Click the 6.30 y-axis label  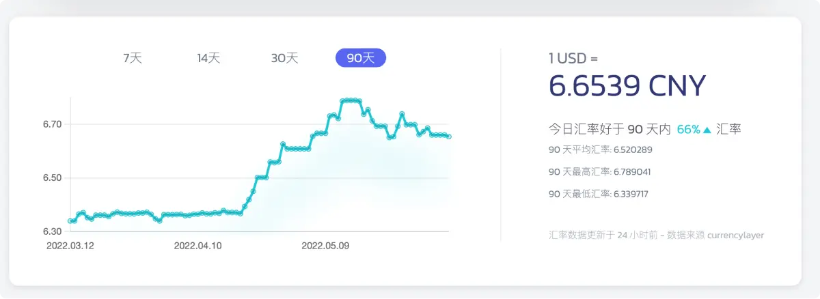[53, 232]
